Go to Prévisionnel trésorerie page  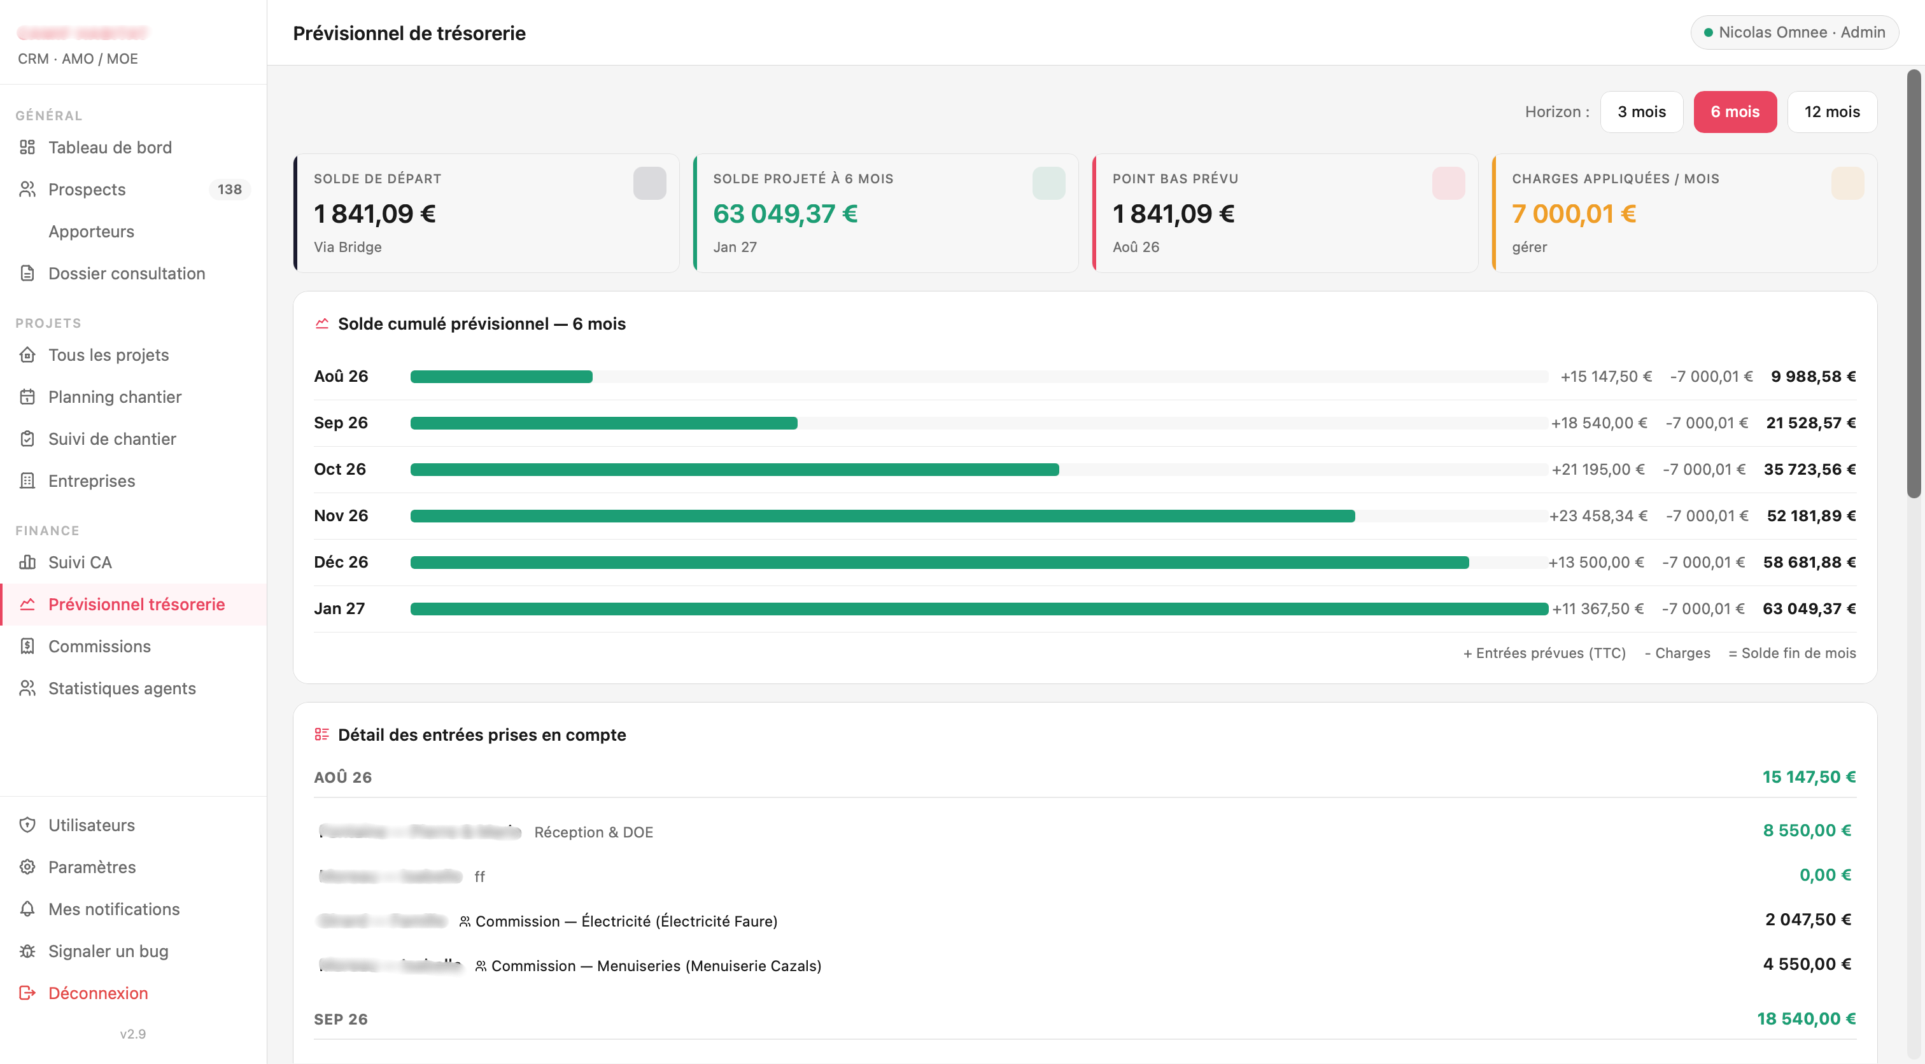click(133, 605)
